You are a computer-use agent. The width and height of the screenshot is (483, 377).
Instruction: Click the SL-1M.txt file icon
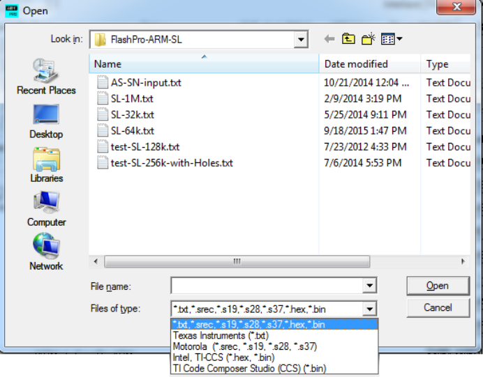tap(103, 98)
